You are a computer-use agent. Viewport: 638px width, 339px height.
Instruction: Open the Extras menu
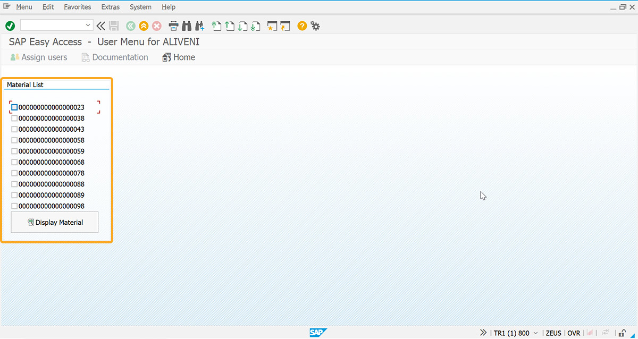[111, 7]
